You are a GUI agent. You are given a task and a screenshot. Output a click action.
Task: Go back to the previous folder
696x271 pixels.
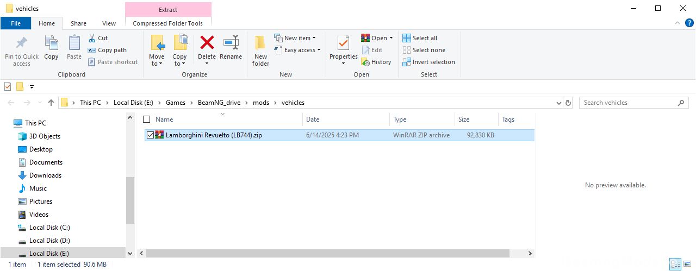click(x=11, y=103)
